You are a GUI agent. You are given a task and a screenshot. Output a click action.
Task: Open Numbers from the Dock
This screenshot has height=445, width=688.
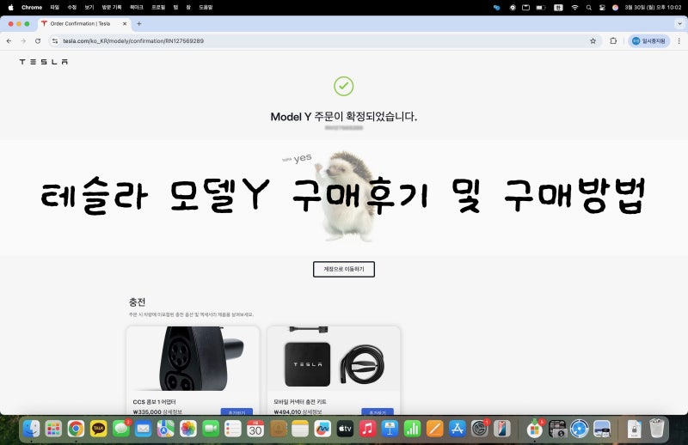pyautogui.click(x=412, y=429)
